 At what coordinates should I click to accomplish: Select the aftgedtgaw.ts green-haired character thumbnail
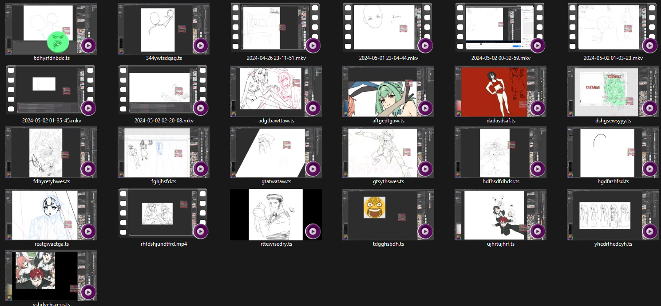click(388, 91)
